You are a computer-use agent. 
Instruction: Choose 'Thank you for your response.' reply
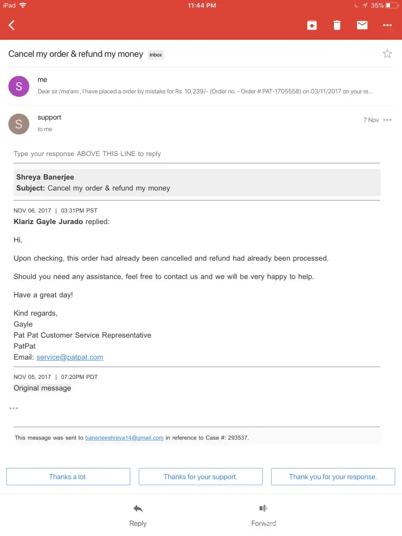point(333,477)
